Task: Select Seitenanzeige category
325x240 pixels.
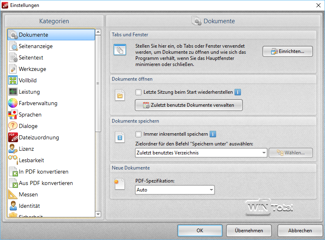Action: point(51,46)
